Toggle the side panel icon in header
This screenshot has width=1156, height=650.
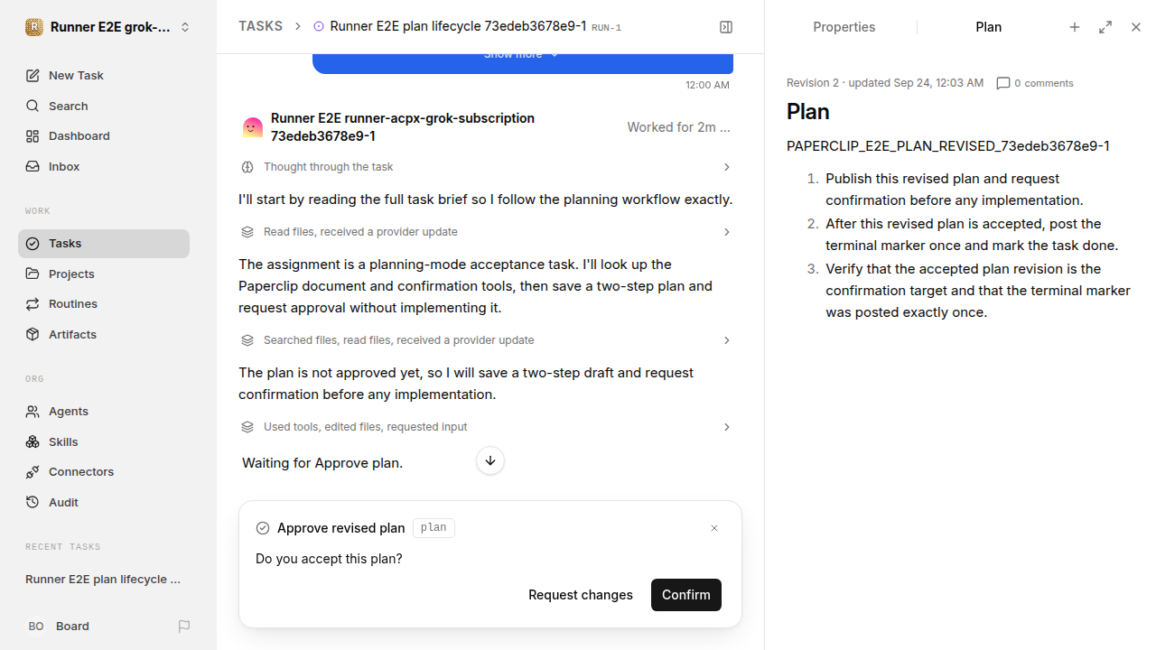click(x=726, y=27)
